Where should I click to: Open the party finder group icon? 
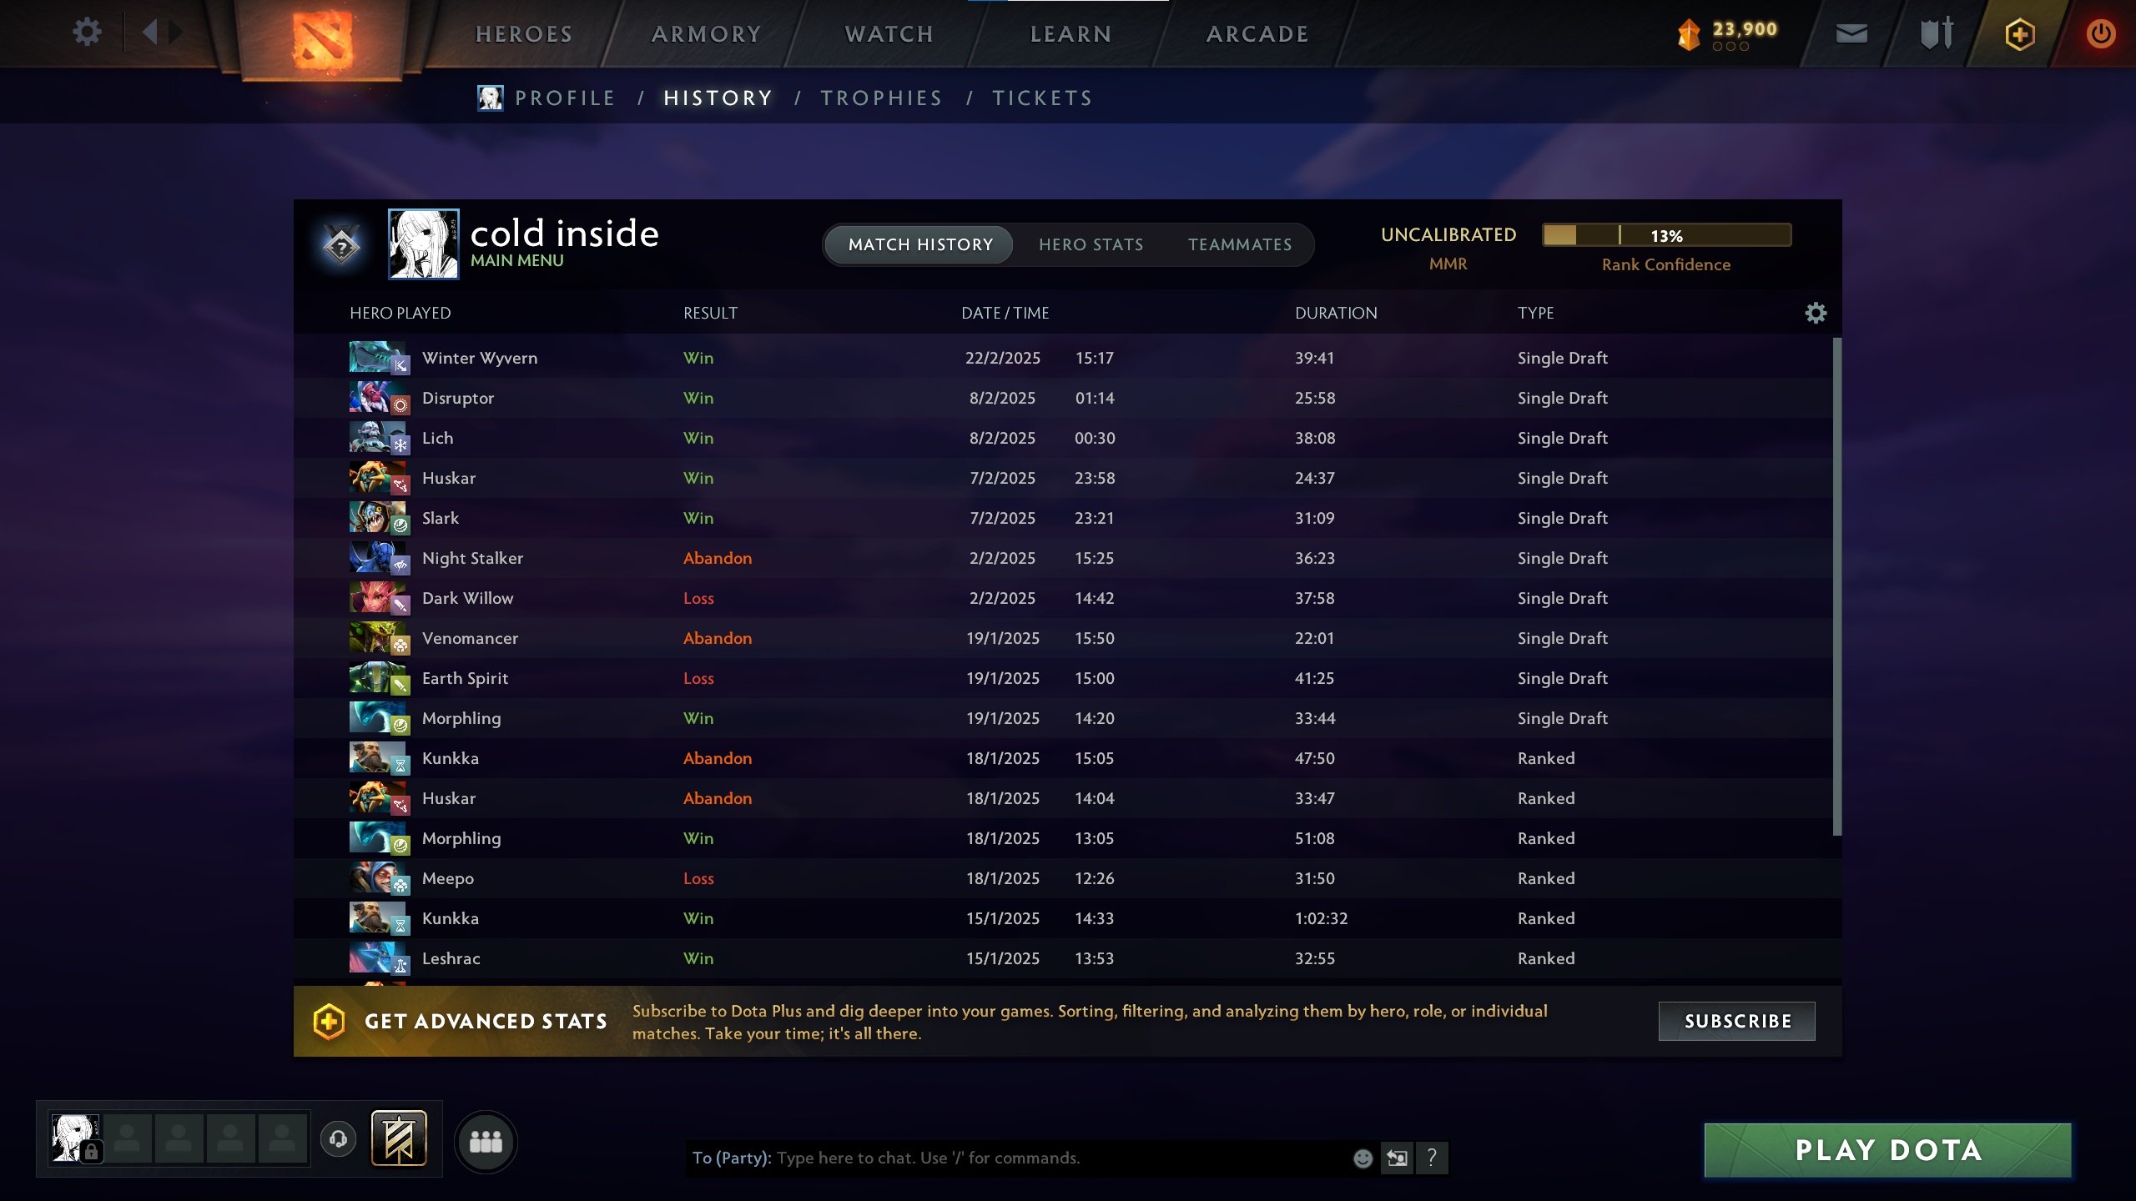click(486, 1142)
